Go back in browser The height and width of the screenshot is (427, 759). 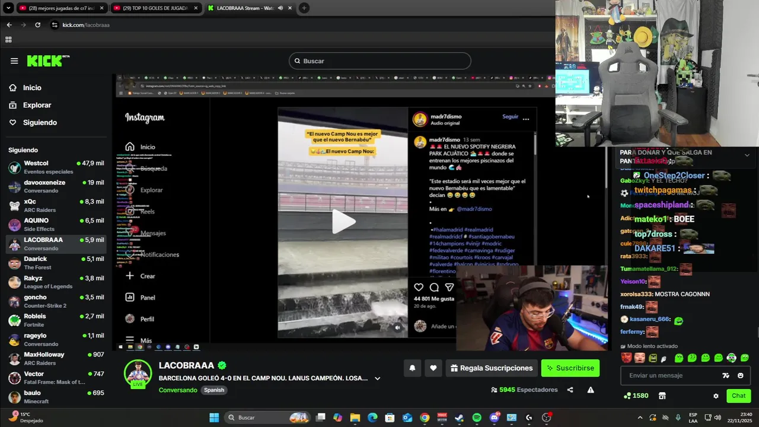pos(9,25)
